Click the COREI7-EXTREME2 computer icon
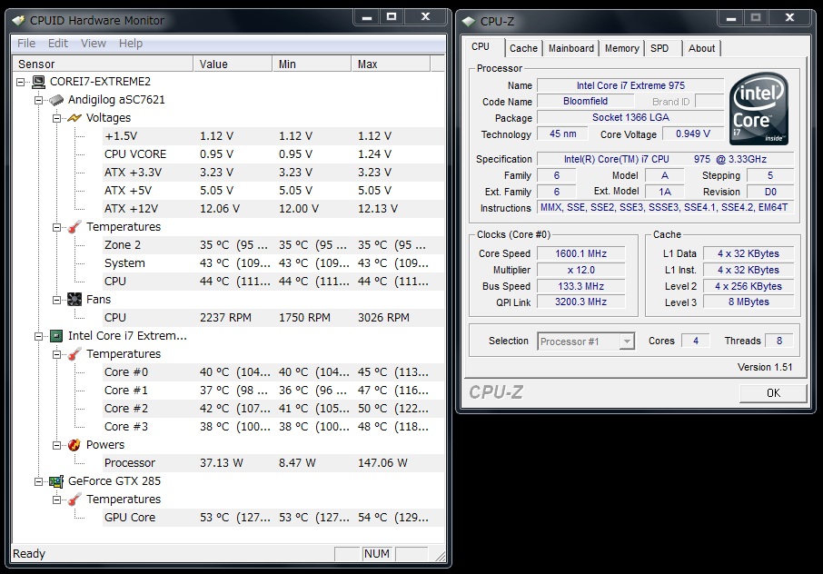 tap(38, 82)
